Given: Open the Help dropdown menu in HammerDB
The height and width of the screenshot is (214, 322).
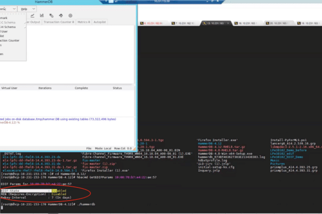Looking at the screenshot, I should tap(27, 9).
